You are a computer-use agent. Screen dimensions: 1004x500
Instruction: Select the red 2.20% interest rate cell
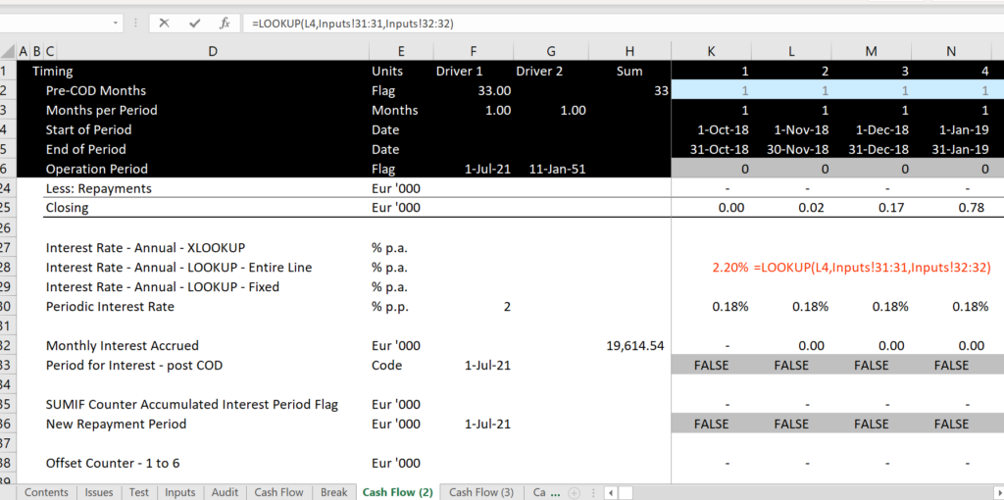(730, 267)
